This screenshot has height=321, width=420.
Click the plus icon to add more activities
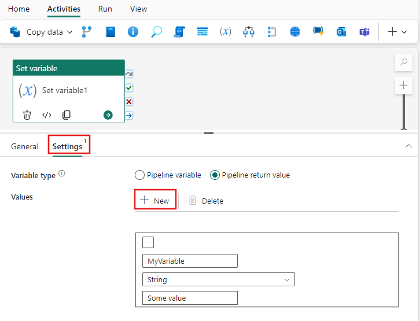392,32
